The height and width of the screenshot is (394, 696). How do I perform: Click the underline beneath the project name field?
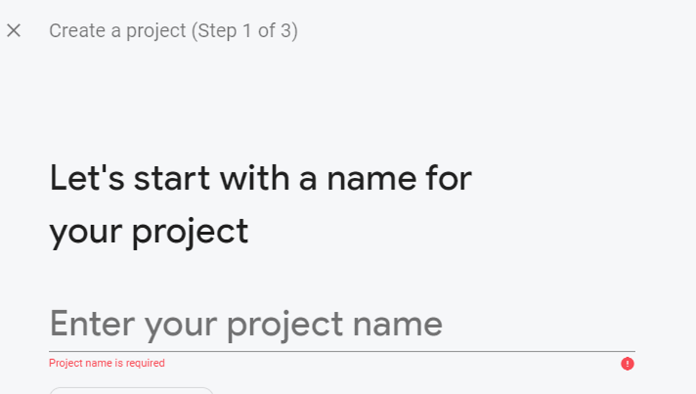pos(341,351)
